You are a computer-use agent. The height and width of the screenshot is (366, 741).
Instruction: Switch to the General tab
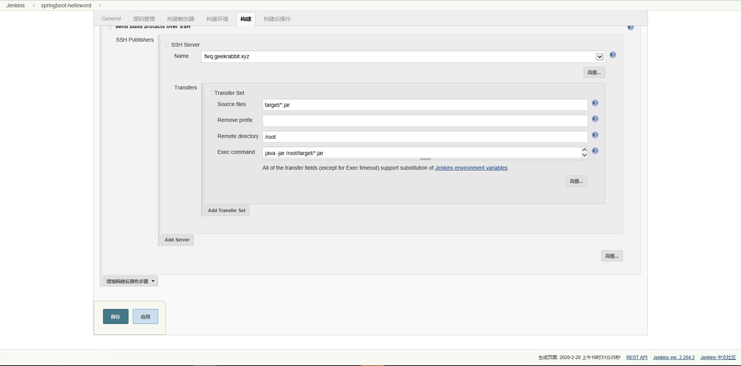pos(111,19)
